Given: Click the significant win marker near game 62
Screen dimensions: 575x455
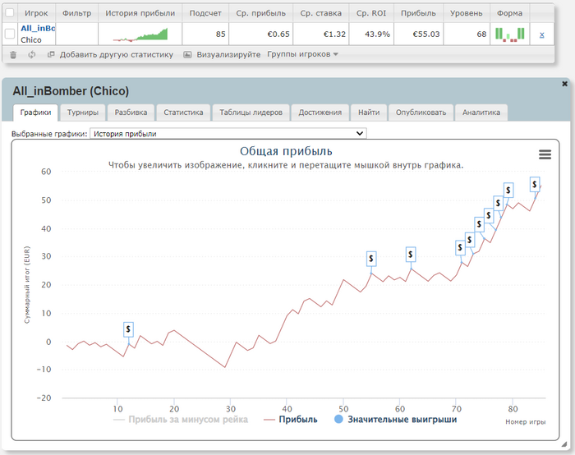Looking at the screenshot, I should (411, 254).
